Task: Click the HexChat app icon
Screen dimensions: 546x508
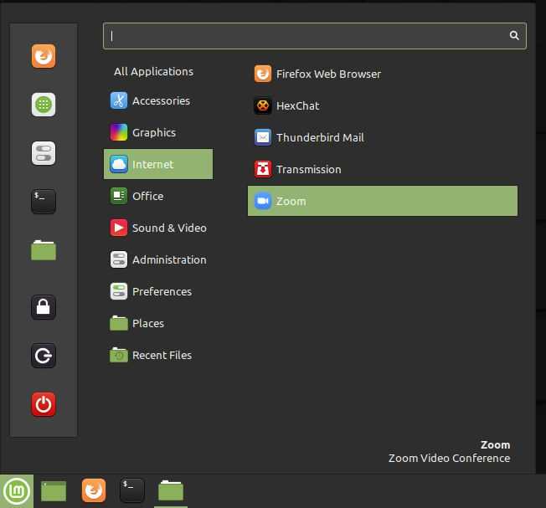Action: click(263, 105)
